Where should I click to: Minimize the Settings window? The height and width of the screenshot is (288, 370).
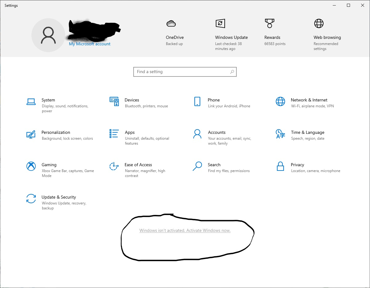pyautogui.click(x=334, y=5)
